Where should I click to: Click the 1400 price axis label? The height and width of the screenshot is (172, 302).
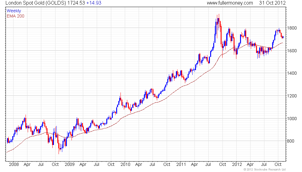point(292,73)
